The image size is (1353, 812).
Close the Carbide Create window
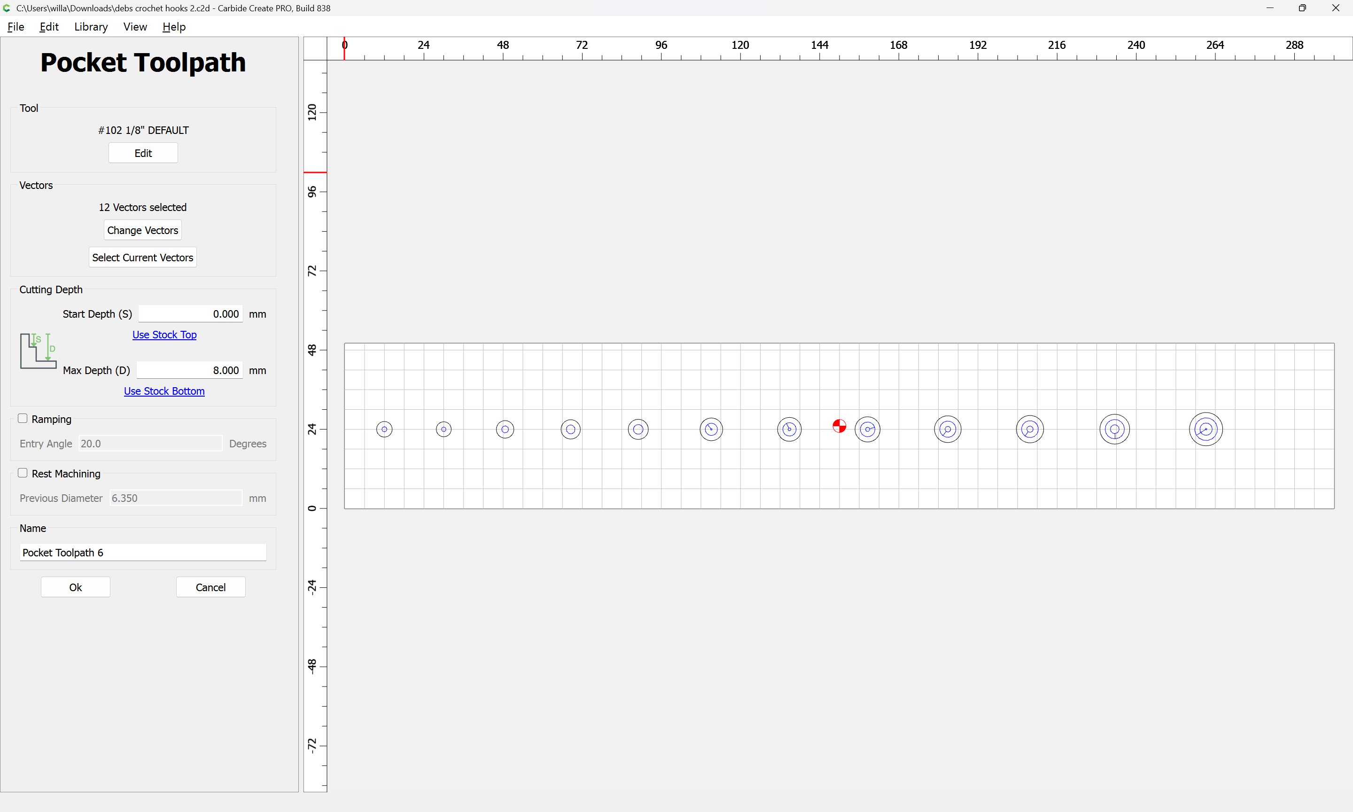[1335, 8]
